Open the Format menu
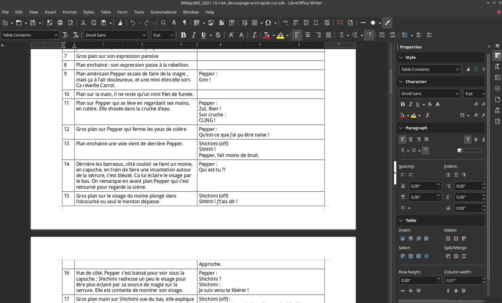Image resolution: width=502 pixels, height=303 pixels. tap(69, 12)
